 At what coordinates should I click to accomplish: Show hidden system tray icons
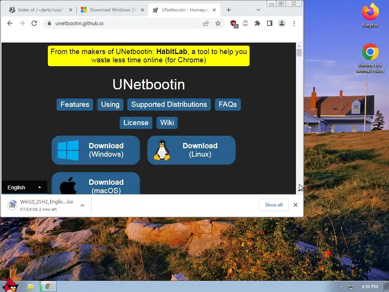(341, 287)
